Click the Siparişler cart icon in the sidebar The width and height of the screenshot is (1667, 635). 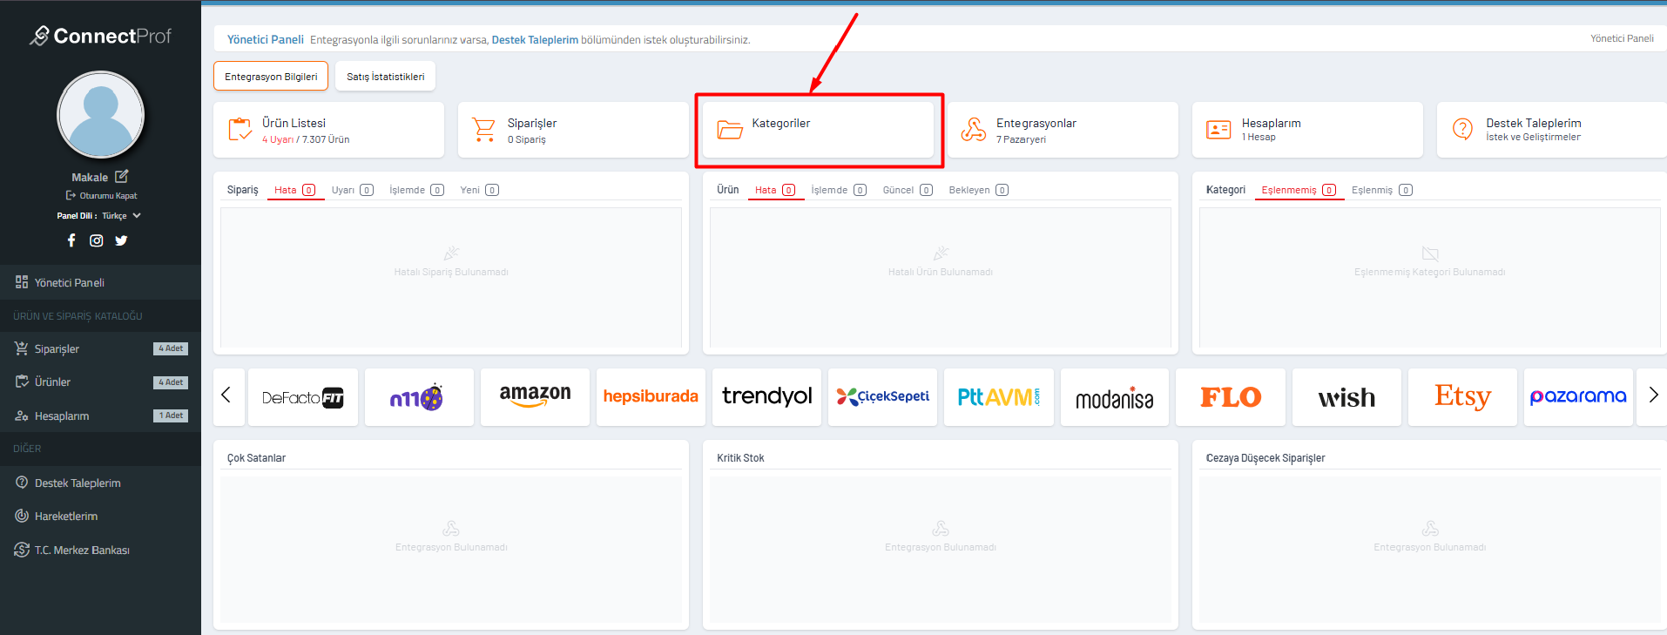pos(22,348)
